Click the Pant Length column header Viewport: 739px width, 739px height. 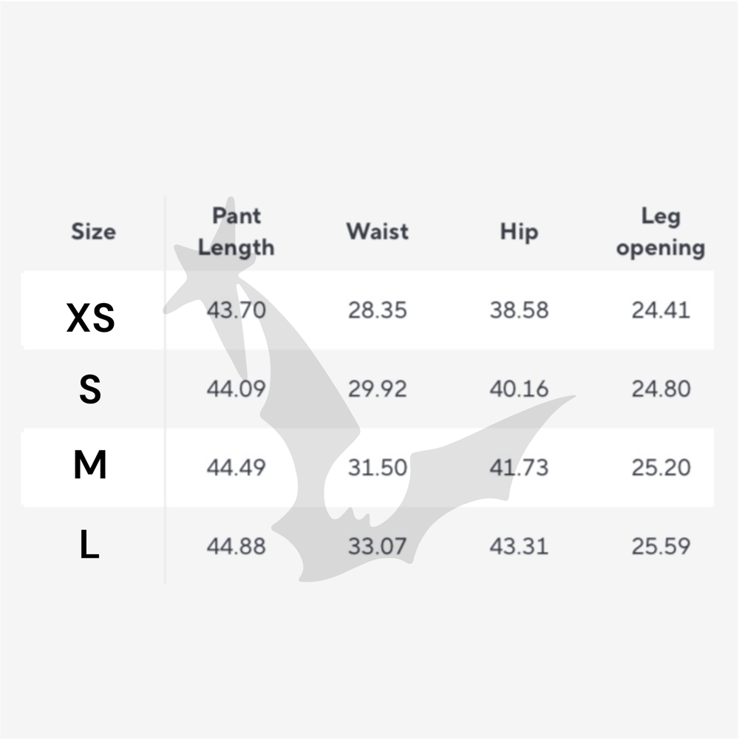click(x=236, y=231)
